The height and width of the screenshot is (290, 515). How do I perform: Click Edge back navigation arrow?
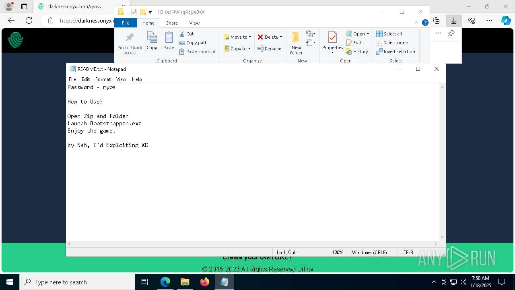click(x=11, y=21)
